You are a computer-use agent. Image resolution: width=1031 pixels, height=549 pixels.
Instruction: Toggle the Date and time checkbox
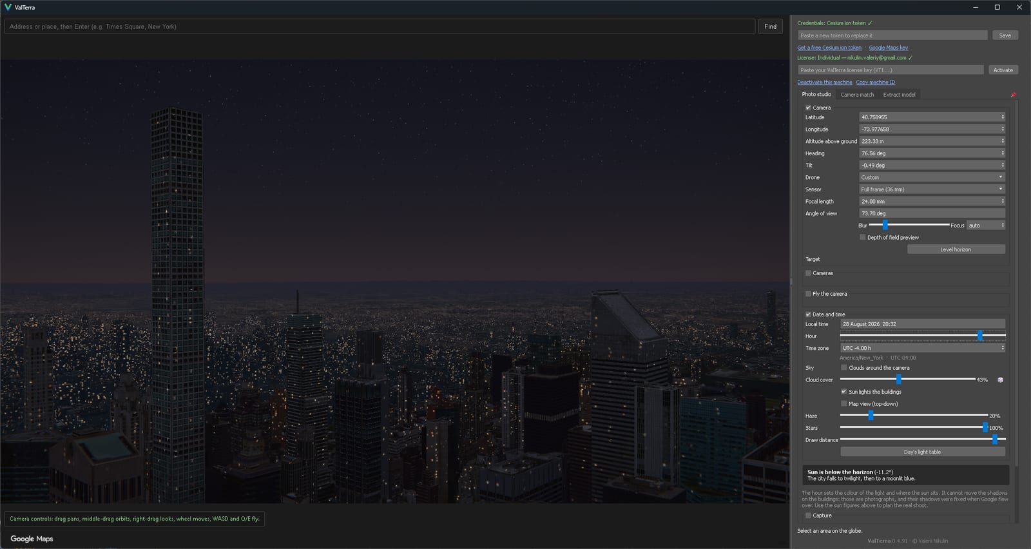click(808, 314)
